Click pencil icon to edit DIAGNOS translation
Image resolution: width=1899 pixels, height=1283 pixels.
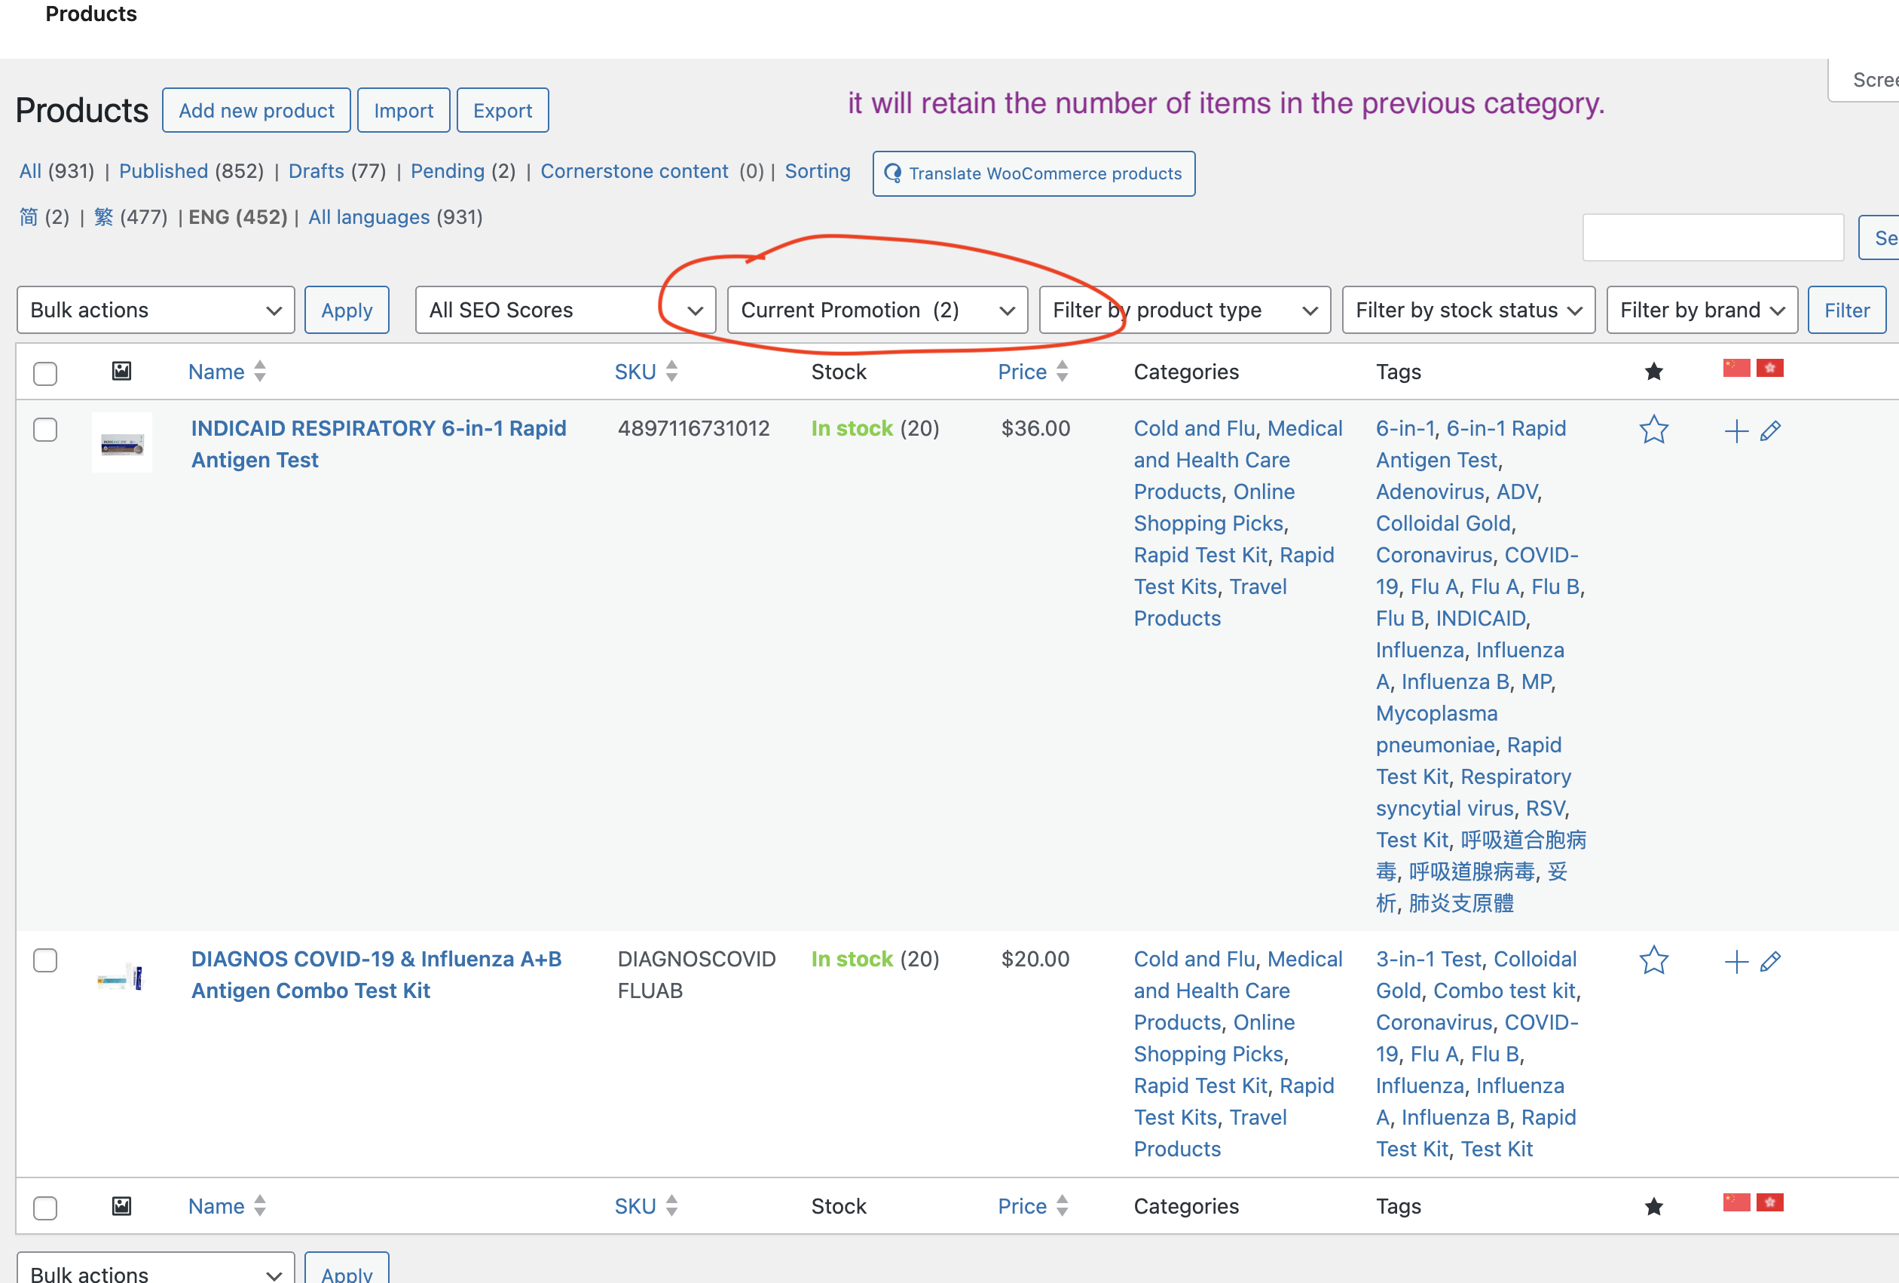[1770, 961]
